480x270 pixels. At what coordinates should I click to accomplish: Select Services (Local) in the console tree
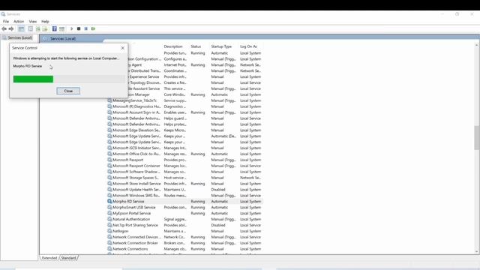point(20,37)
